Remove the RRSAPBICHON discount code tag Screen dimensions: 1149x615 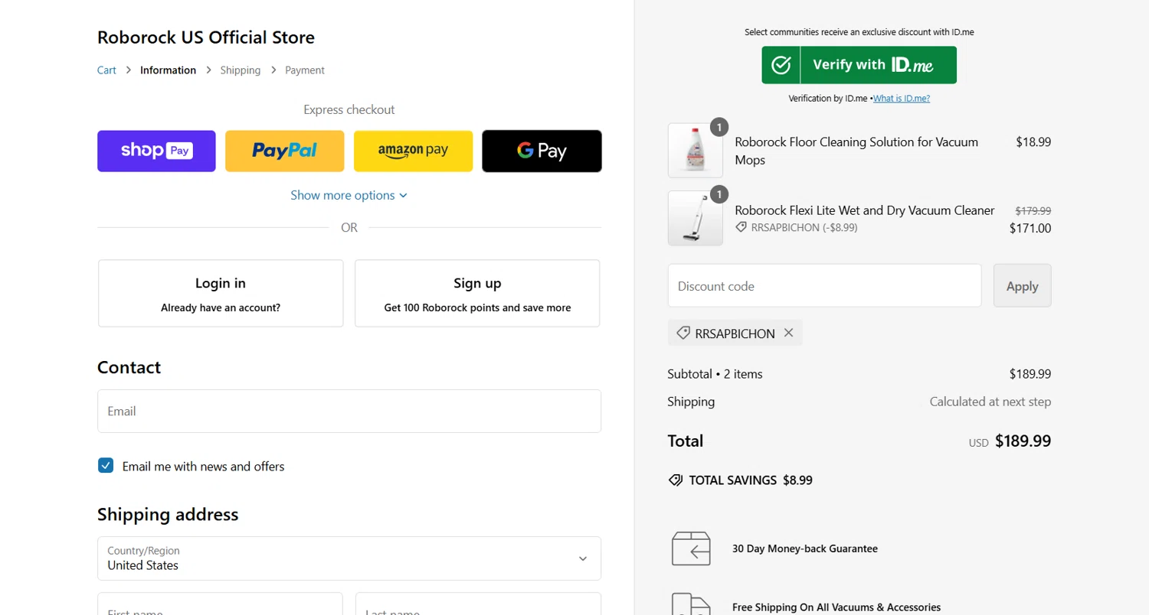(788, 334)
